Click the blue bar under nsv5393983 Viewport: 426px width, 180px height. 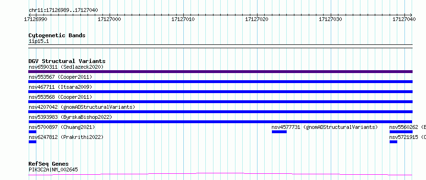tap(220, 122)
